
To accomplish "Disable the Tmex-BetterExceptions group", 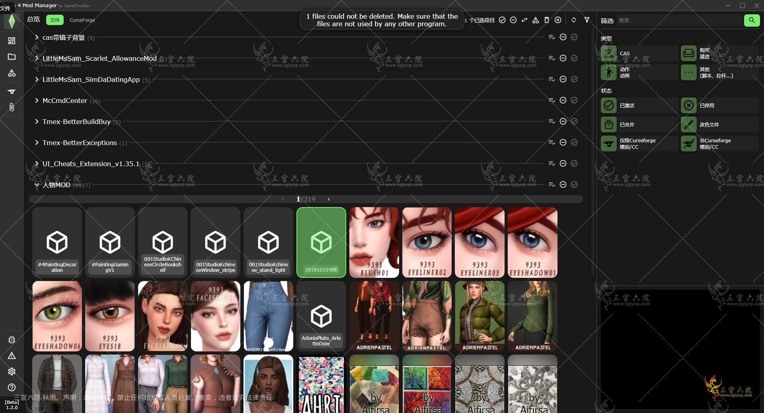I will [x=563, y=142].
